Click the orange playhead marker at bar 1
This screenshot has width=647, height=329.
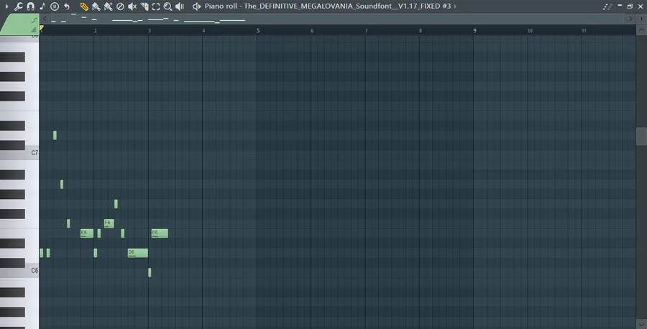click(41, 28)
